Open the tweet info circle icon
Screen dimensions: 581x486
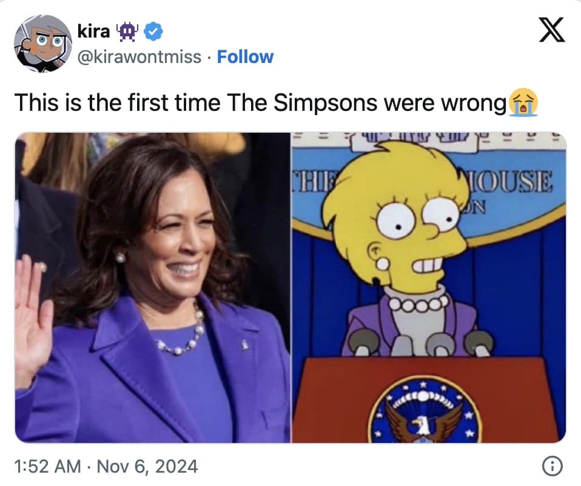pos(552,466)
